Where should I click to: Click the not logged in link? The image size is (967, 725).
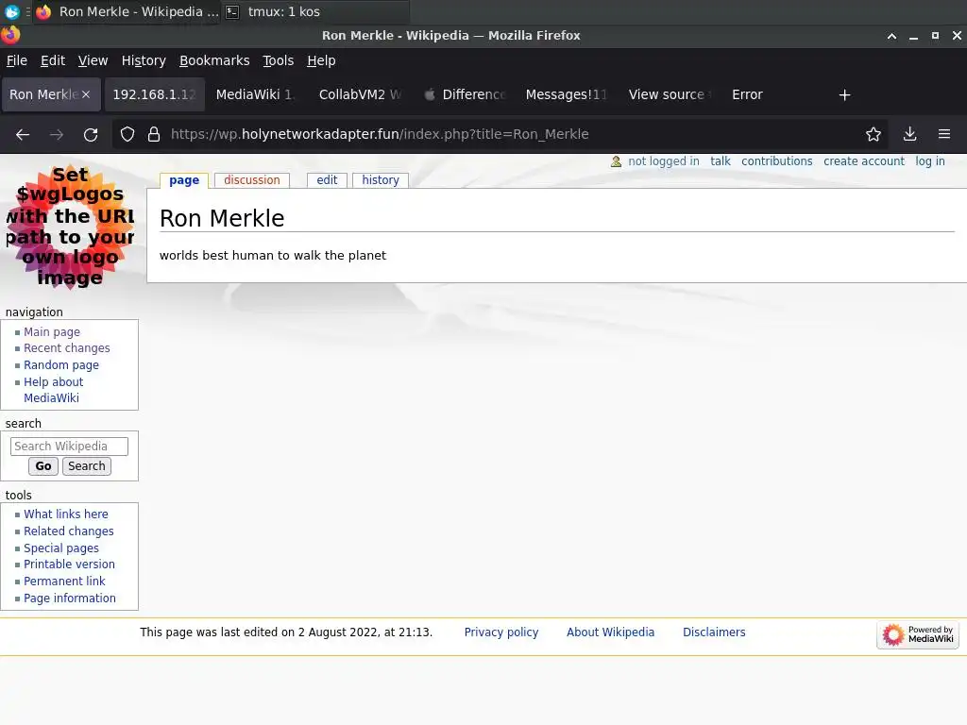[664, 161]
